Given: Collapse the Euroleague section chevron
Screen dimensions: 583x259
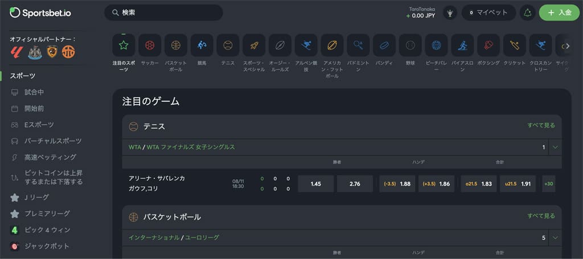Looking at the screenshot, I should coord(555,237).
